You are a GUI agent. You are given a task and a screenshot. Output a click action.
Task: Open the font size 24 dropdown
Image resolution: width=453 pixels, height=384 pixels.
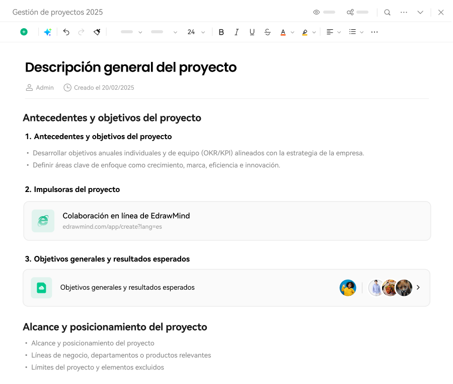click(x=196, y=32)
